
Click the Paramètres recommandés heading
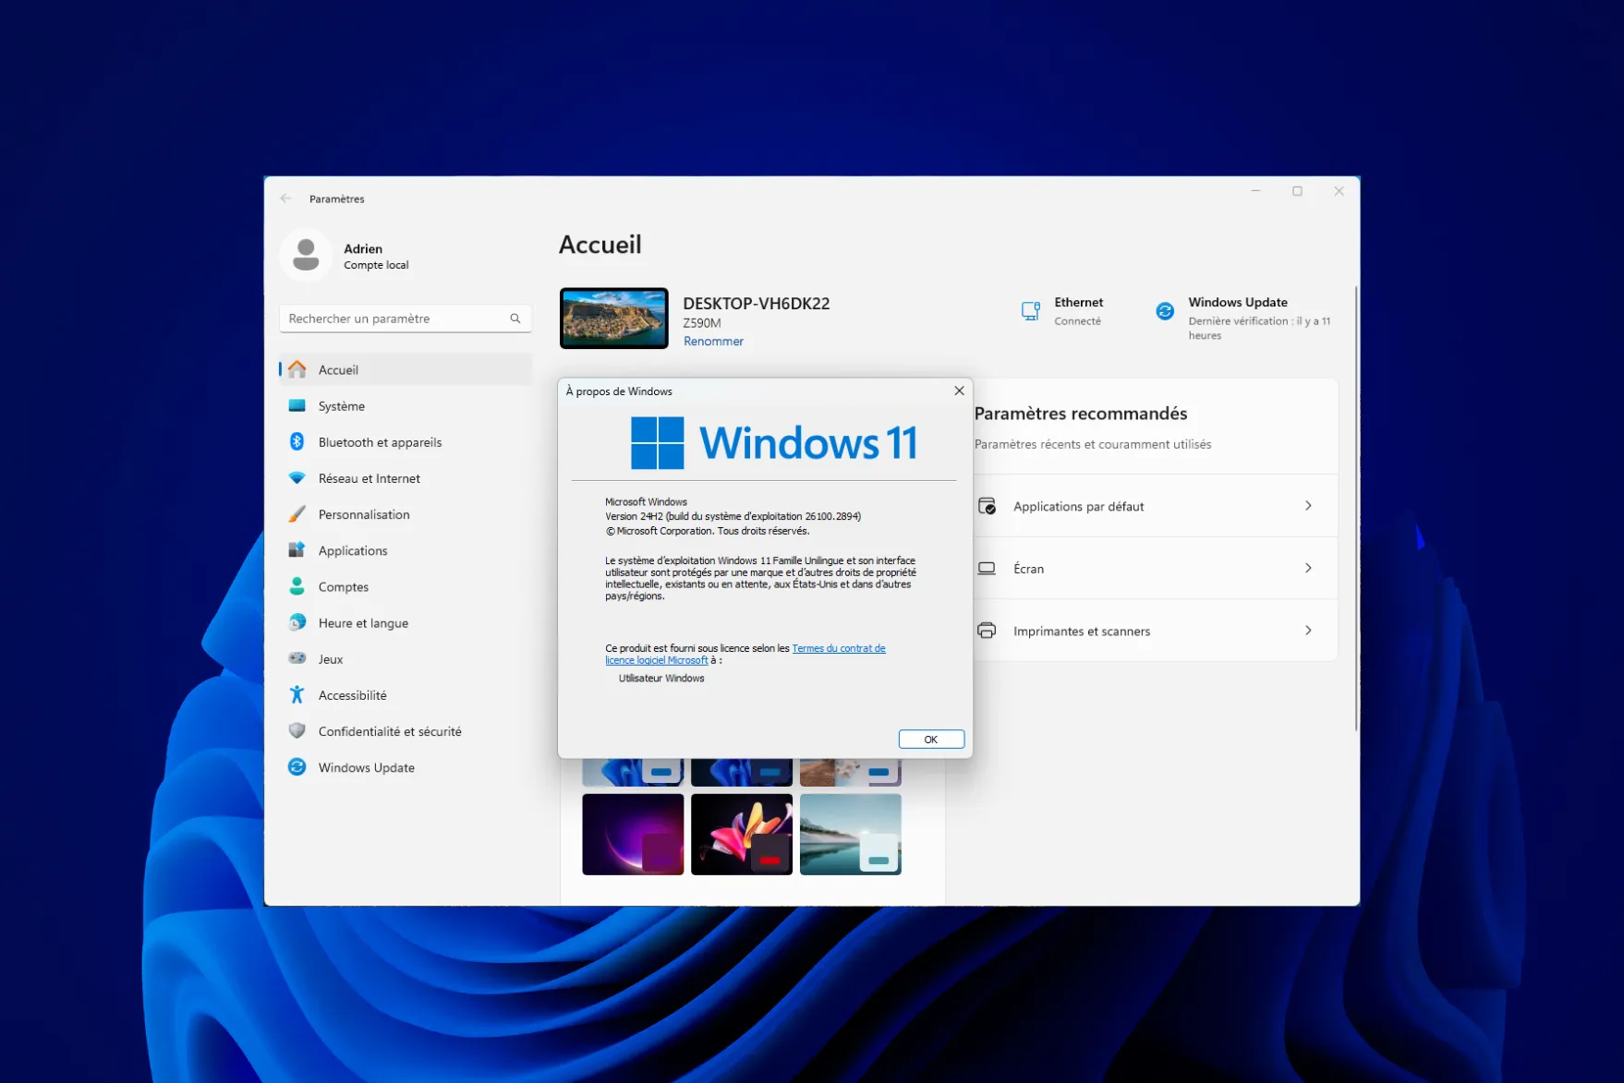(1081, 414)
